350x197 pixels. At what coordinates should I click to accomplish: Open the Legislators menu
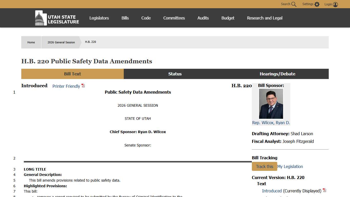(99, 18)
